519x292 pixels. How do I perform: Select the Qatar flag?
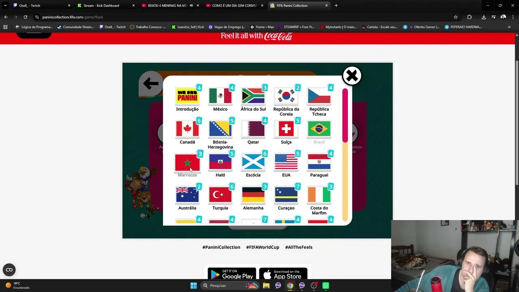pos(253,129)
